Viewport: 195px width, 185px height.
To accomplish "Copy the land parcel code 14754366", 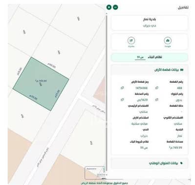I will click(x=122, y=88).
